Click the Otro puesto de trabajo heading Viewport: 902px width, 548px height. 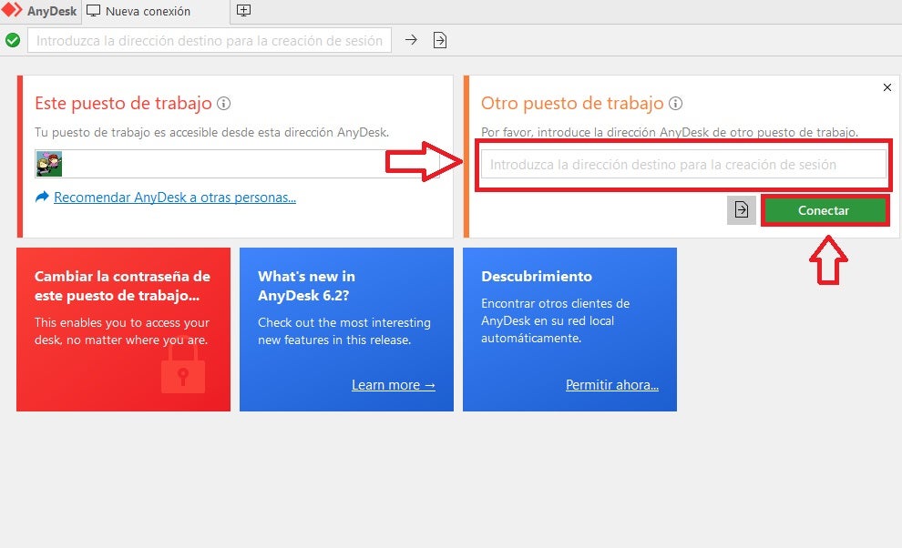(x=572, y=103)
